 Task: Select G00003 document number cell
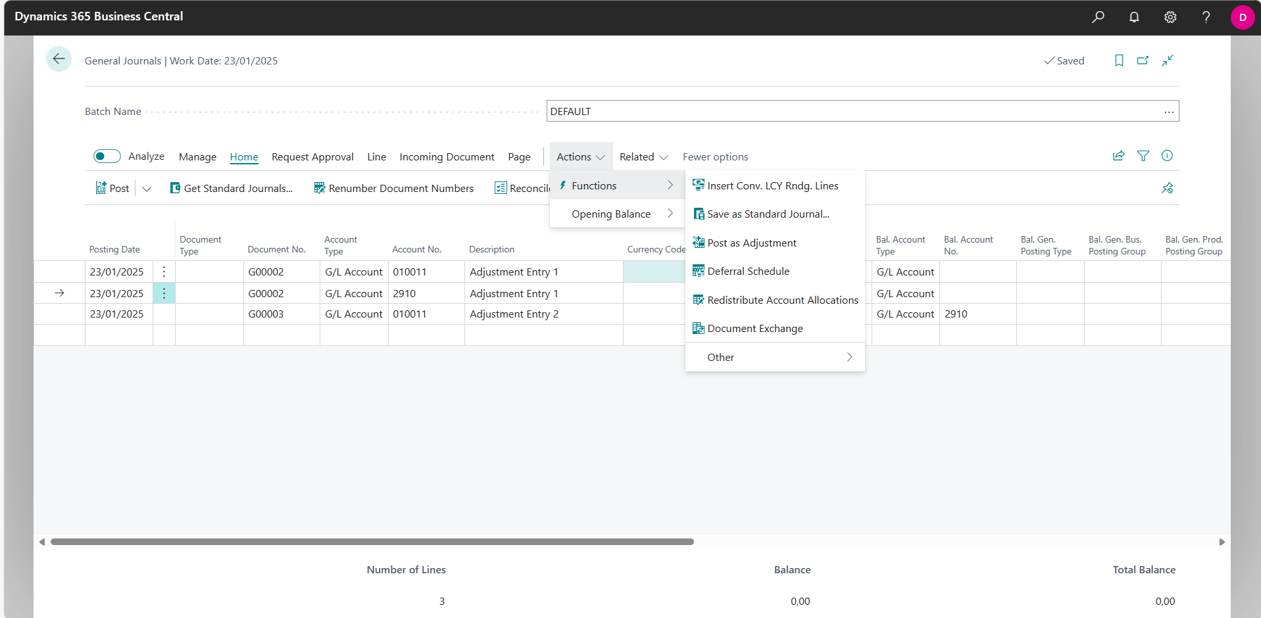click(x=282, y=314)
